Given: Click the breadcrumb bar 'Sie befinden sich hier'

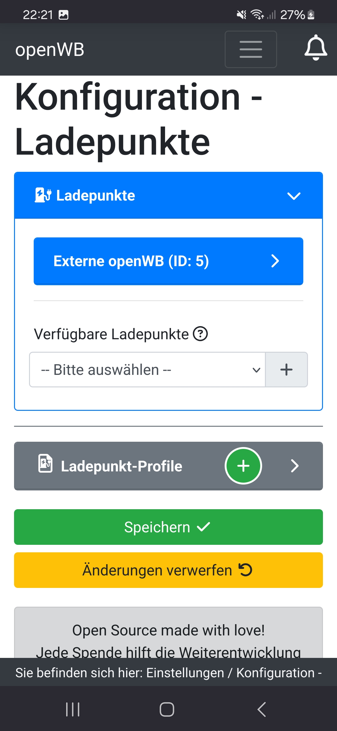Looking at the screenshot, I should pyautogui.click(x=168, y=673).
